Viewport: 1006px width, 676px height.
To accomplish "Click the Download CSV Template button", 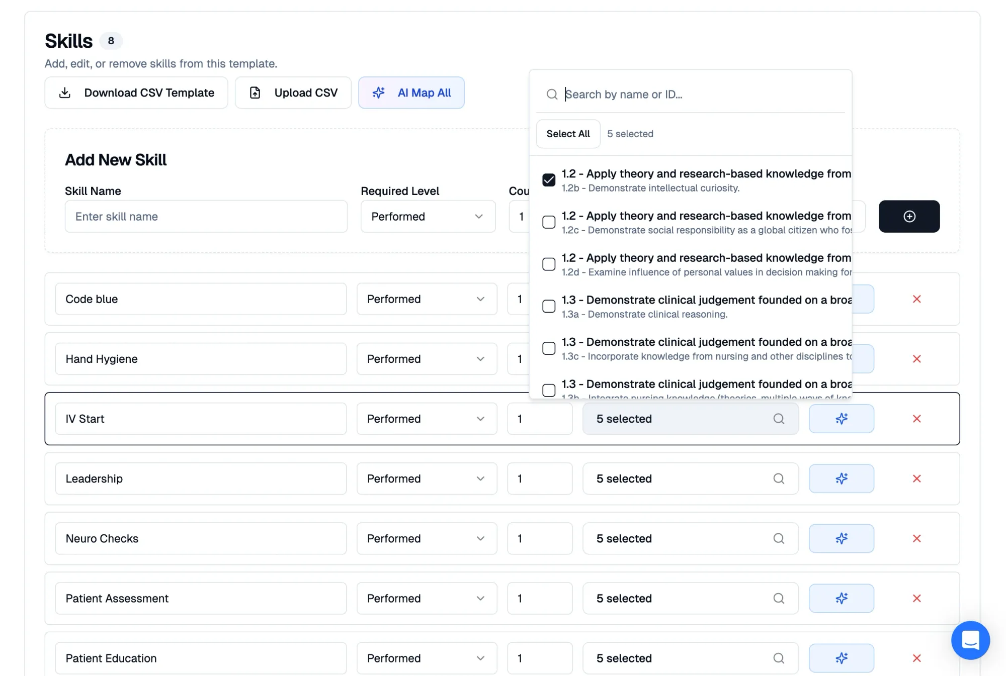I will 136,92.
